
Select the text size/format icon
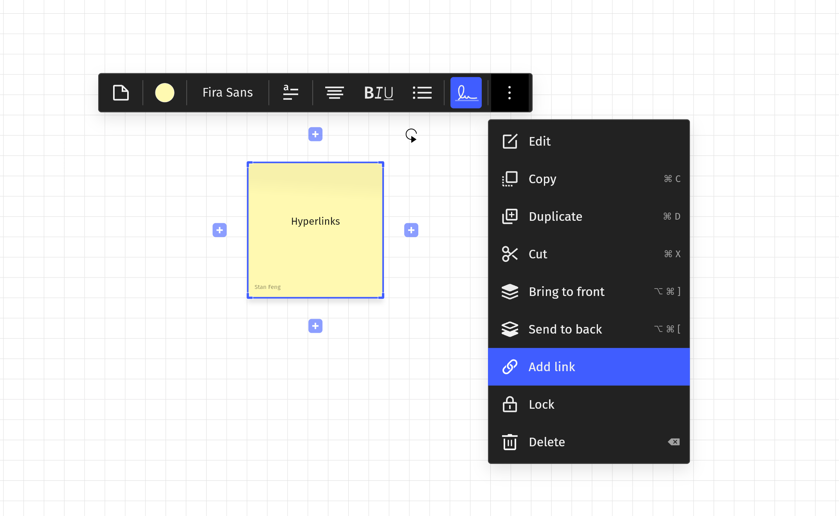[290, 92]
